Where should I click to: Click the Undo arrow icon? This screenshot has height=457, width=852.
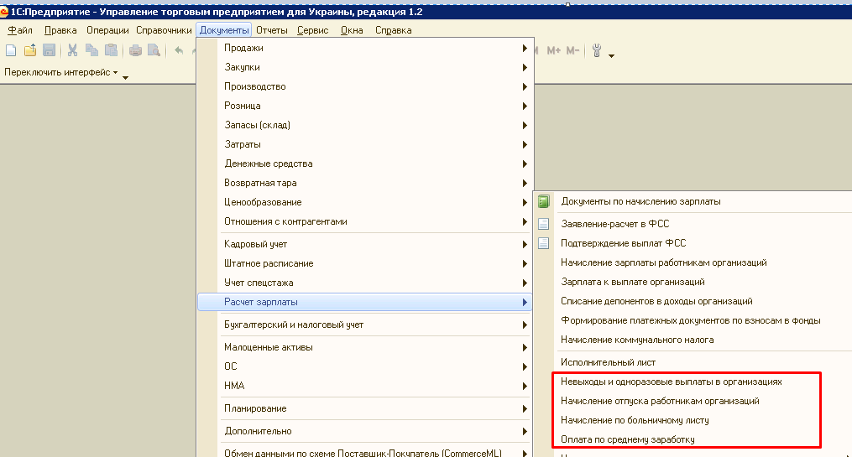click(x=179, y=50)
